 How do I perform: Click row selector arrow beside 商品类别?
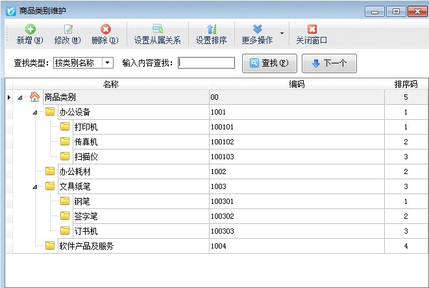click(9, 97)
